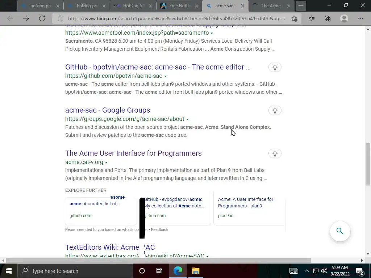Image resolution: width=371 pixels, height=278 pixels.
Task: Open https://www.acmetool.com sacramento URL link
Action: pos(137,33)
